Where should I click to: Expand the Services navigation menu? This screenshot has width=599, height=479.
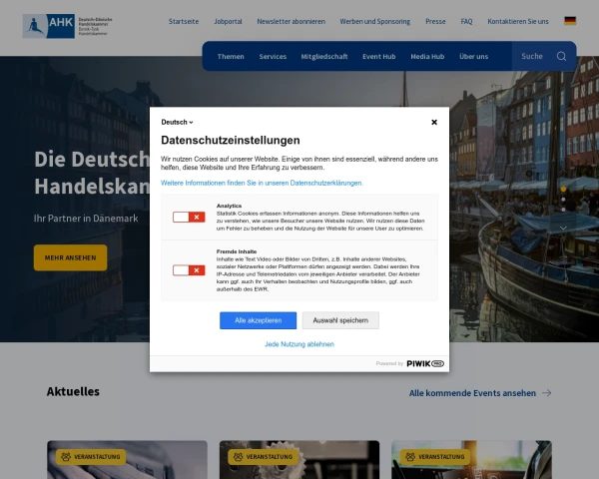click(x=273, y=57)
